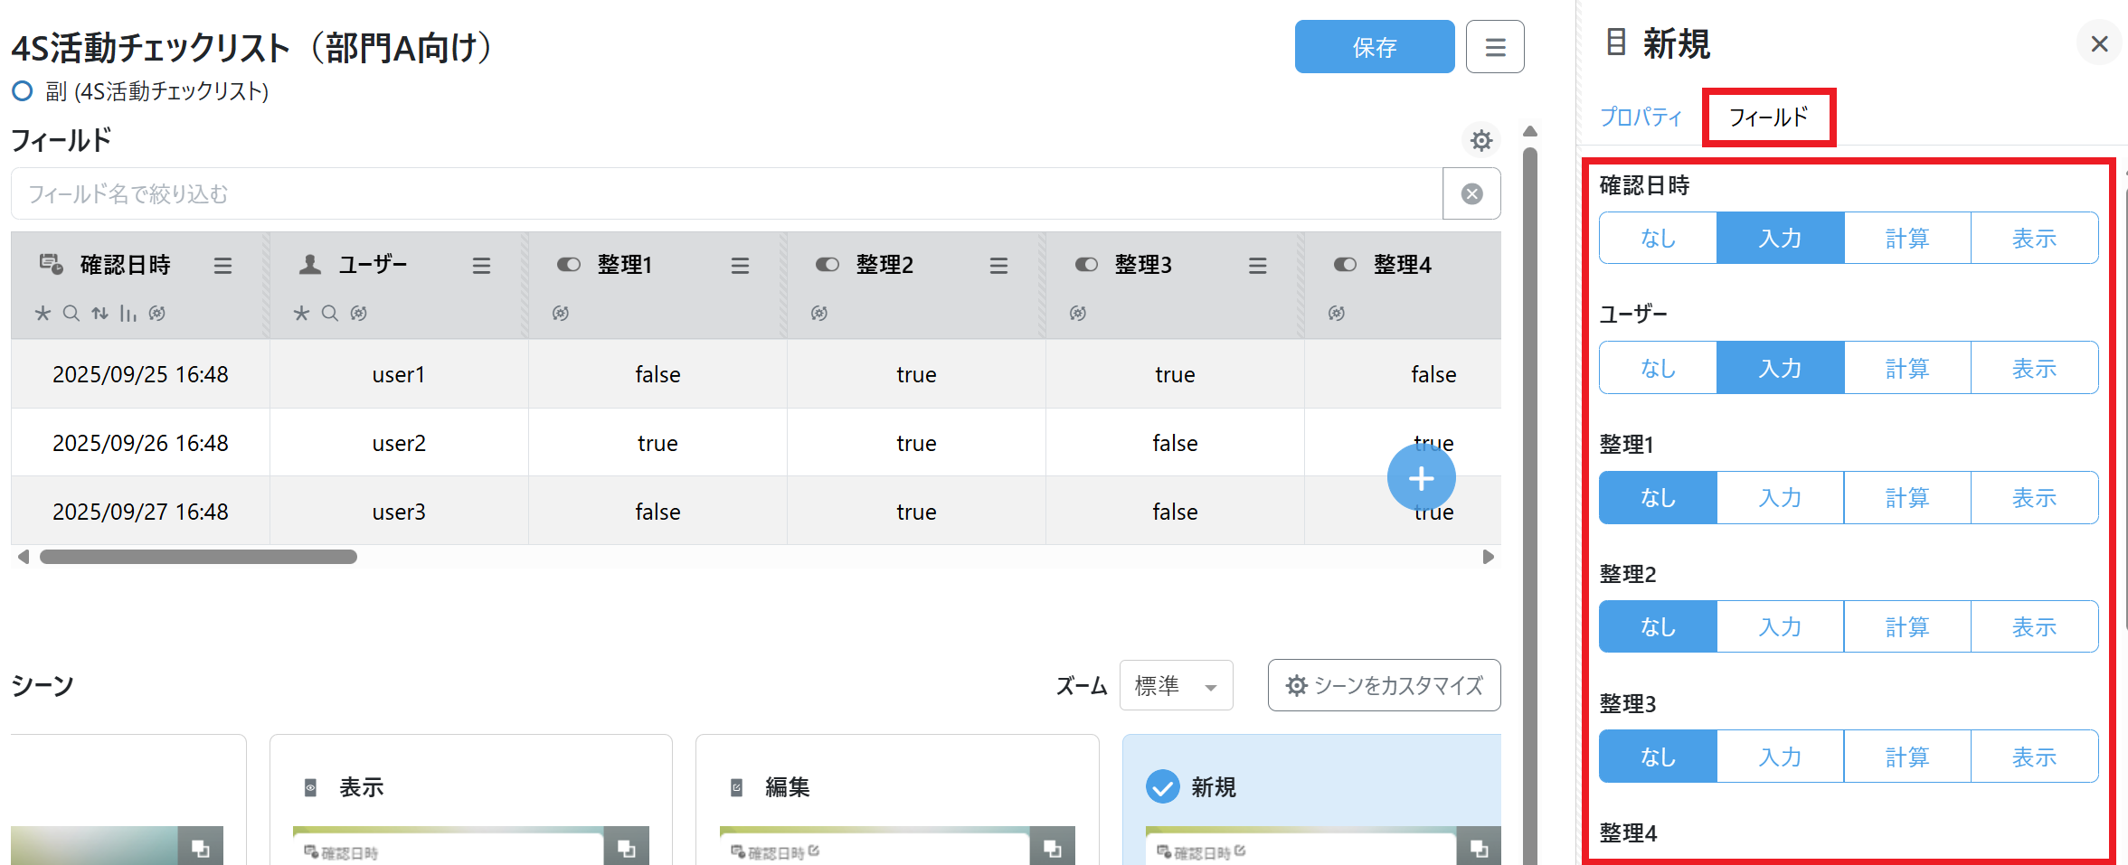Open the ズーム dropdown showing 標準
This screenshot has width=2128, height=865.
[1175, 686]
